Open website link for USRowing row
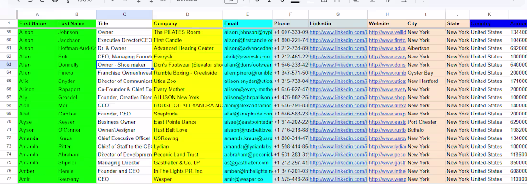The height and width of the screenshot is (184, 527). click(x=388, y=138)
